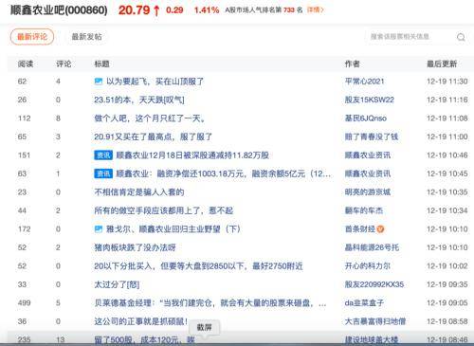Open post 23.51的本,天天跌
Screen dimensions: 474x346
[x=139, y=100]
